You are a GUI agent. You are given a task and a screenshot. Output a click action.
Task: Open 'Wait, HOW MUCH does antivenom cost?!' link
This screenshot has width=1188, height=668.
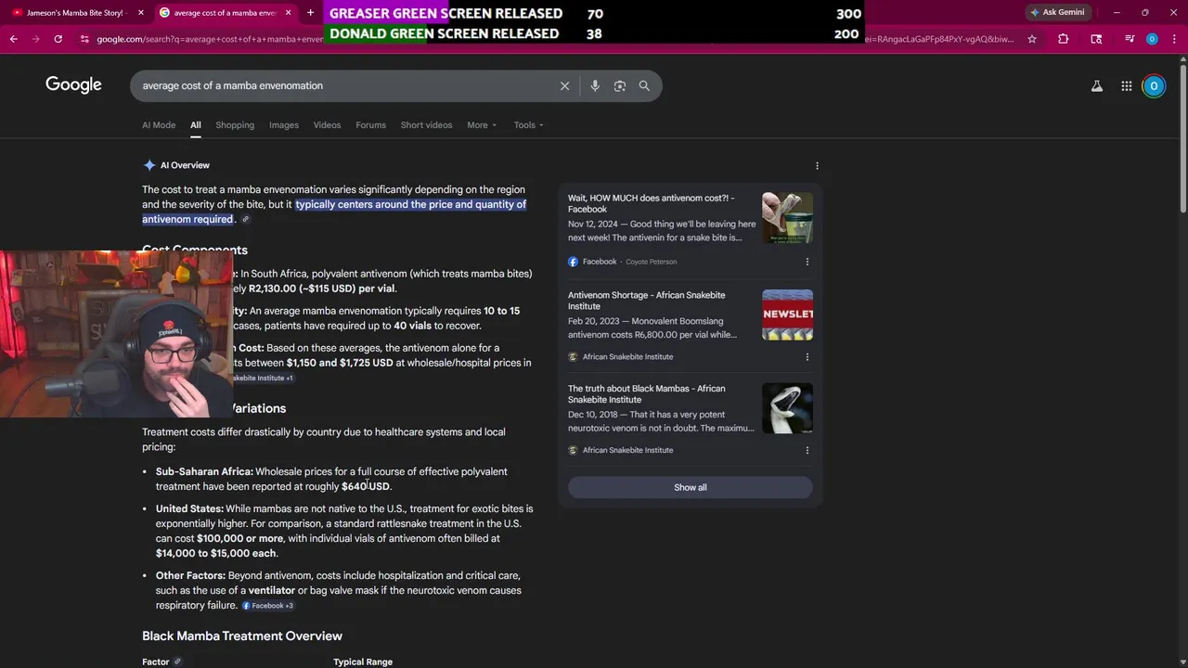pos(651,203)
